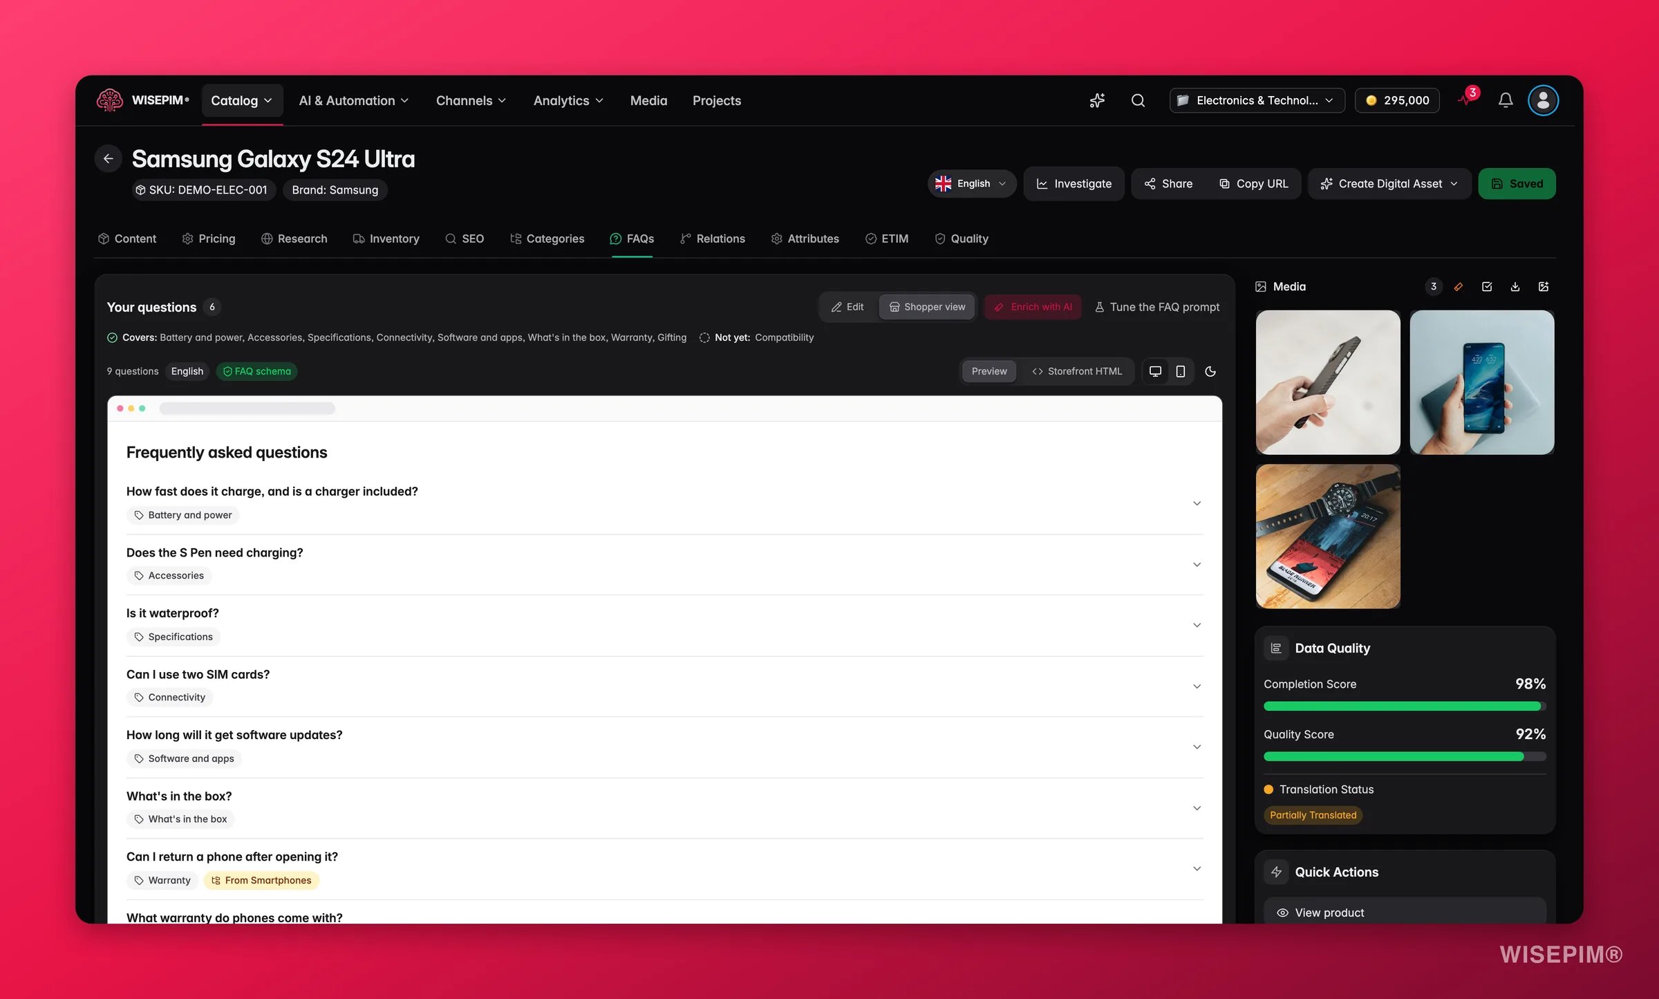
Task: Open the Projects top navigation item
Action: 717,101
